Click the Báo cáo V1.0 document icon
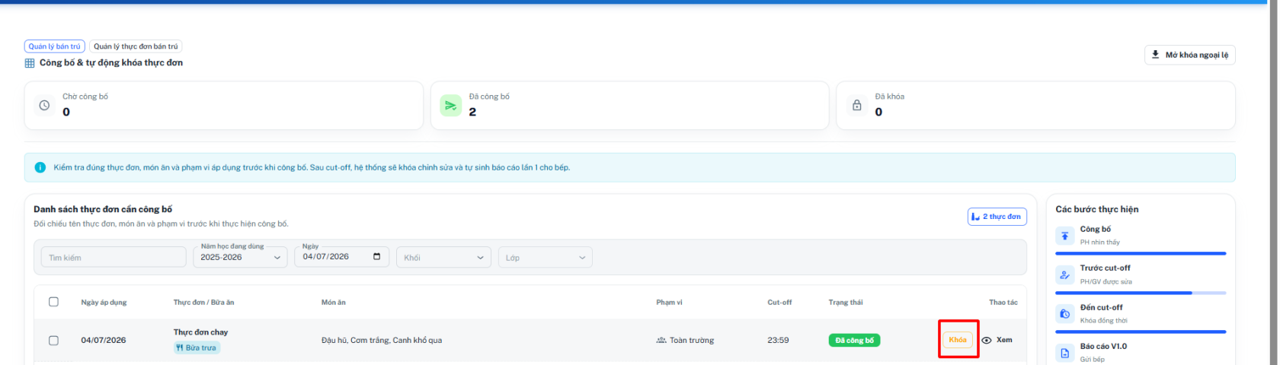 tap(1065, 353)
